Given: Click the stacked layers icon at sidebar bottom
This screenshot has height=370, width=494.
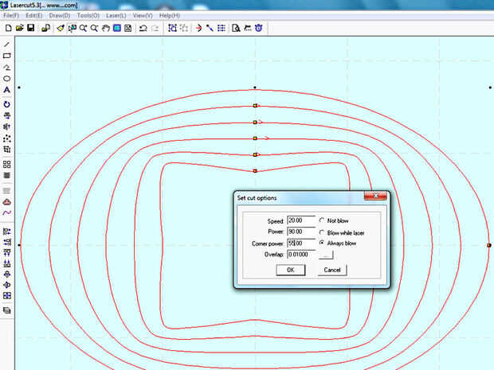Looking at the screenshot, I should coord(7,310).
